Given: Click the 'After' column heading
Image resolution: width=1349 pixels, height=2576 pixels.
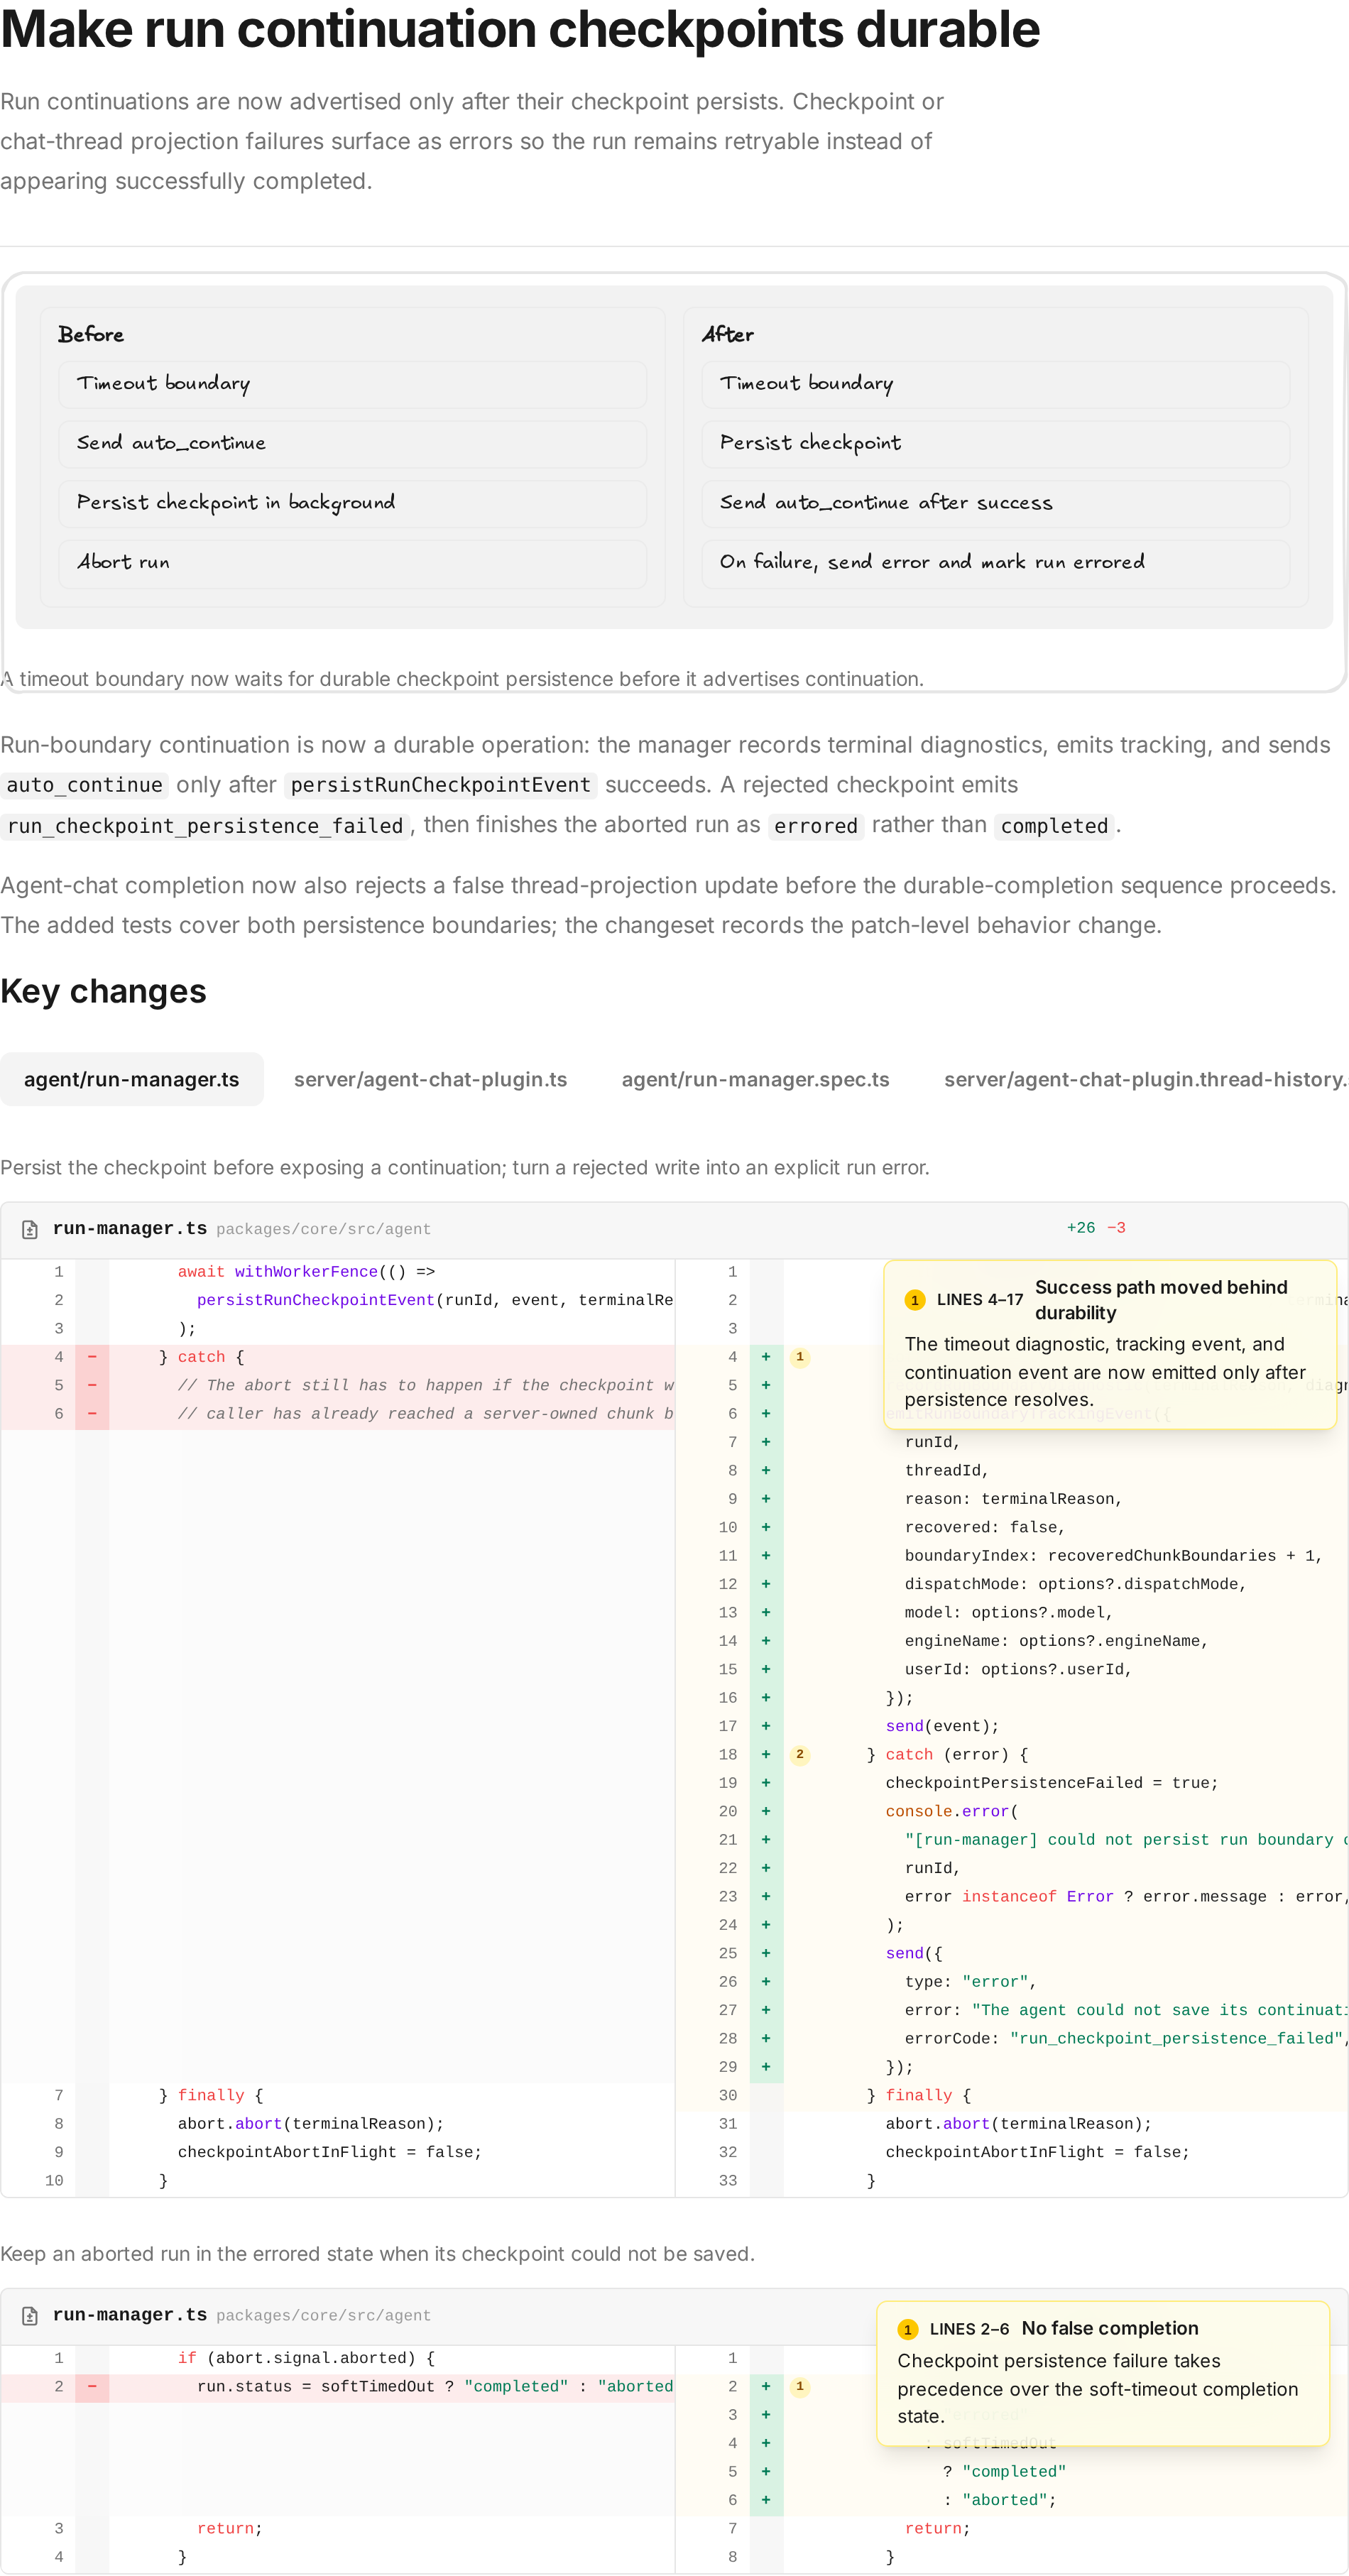Looking at the screenshot, I should pyautogui.click(x=728, y=335).
